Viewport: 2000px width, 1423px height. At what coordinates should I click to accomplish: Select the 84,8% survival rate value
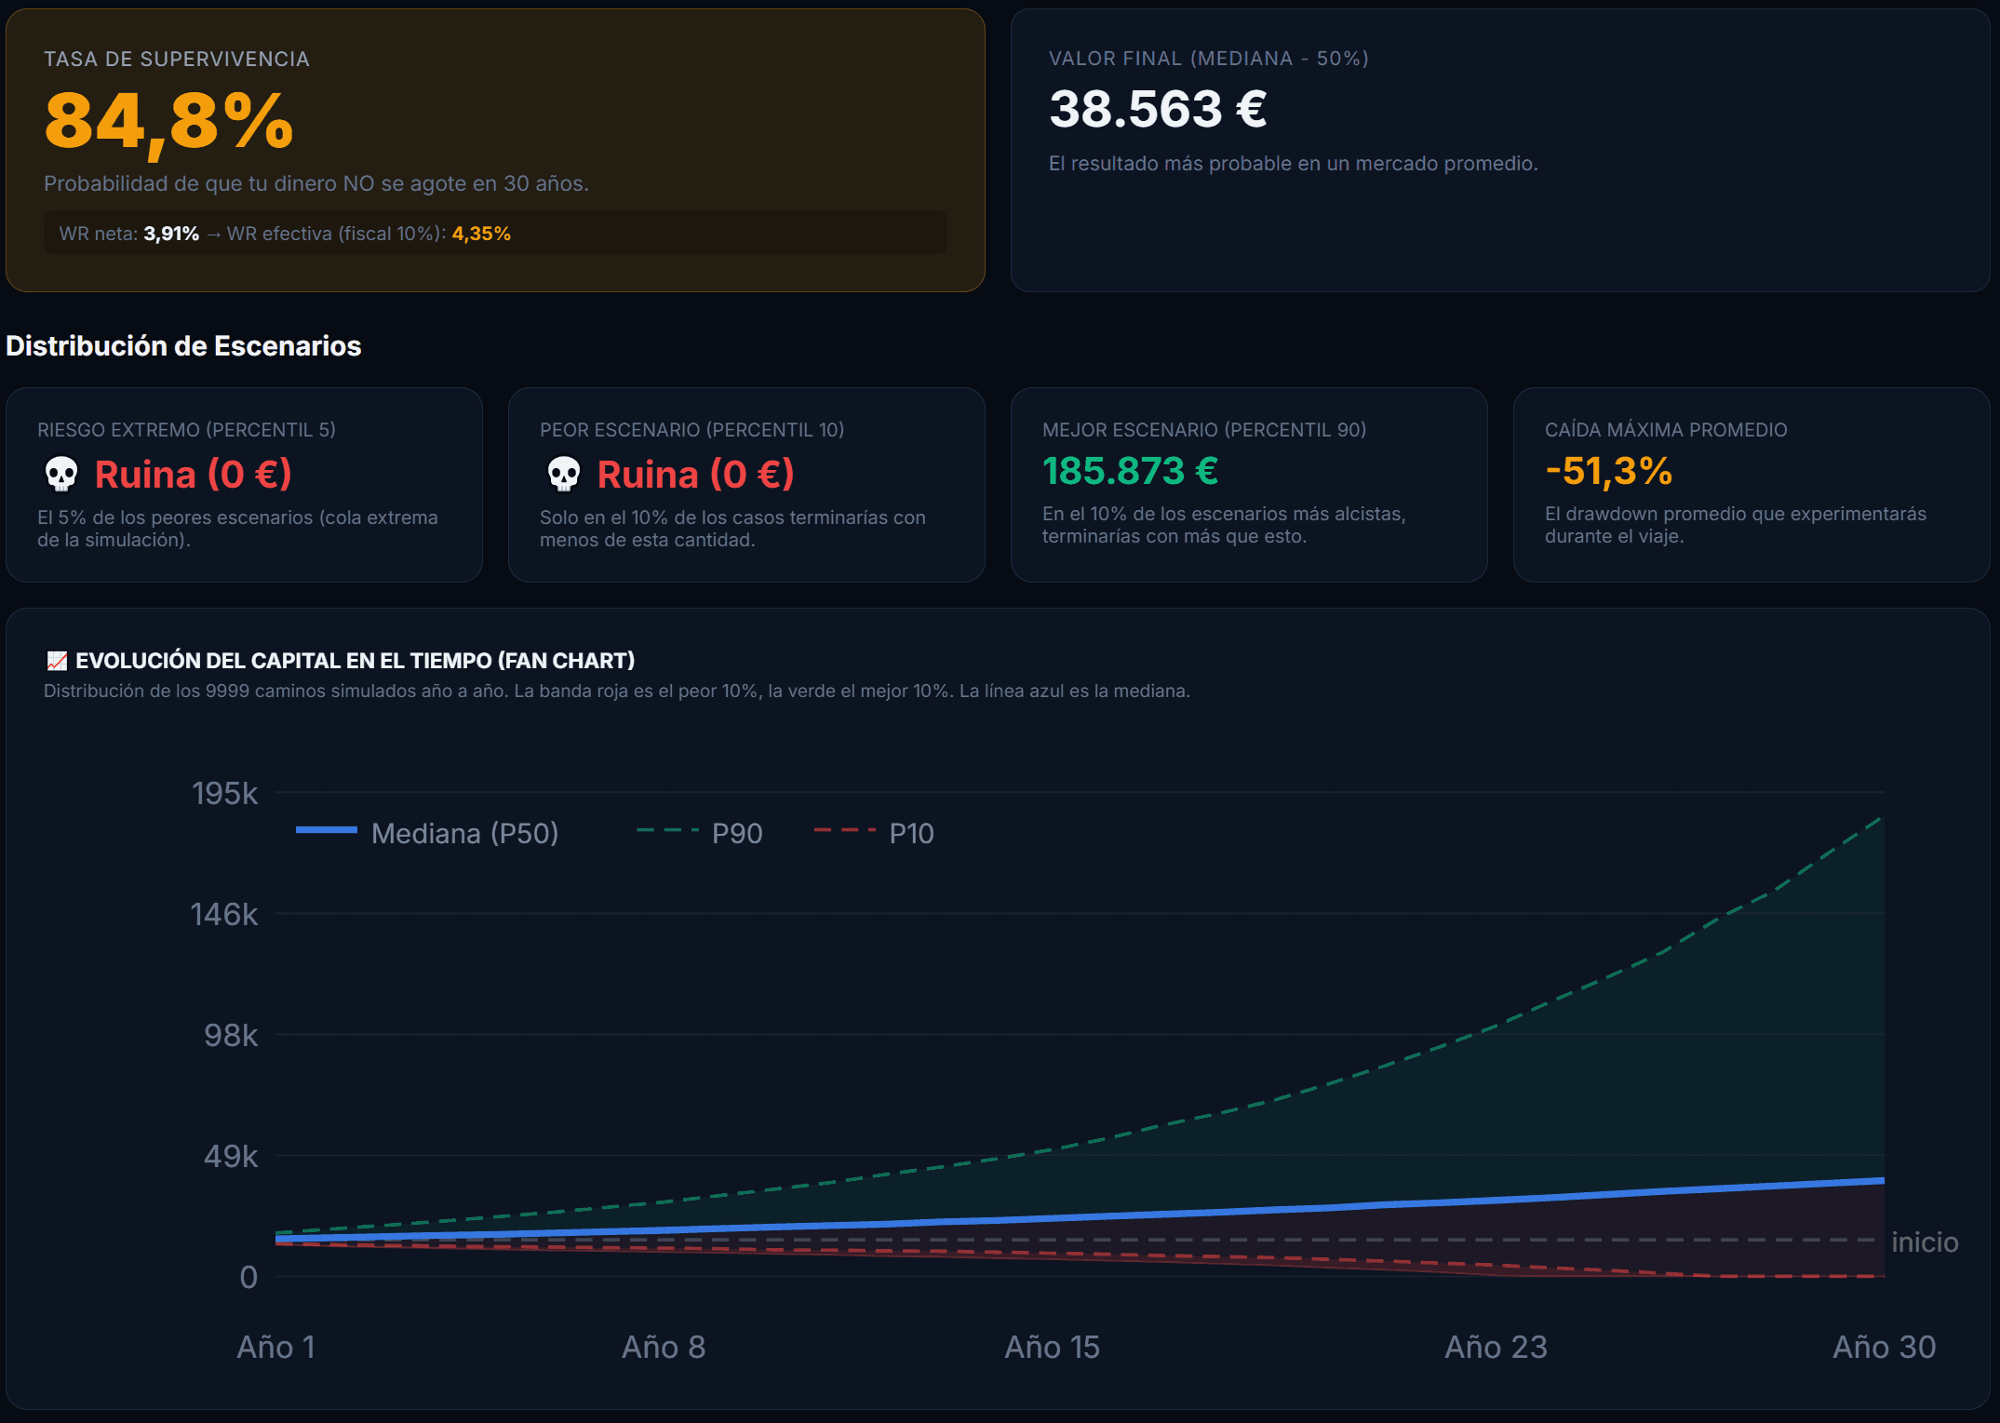coord(169,122)
